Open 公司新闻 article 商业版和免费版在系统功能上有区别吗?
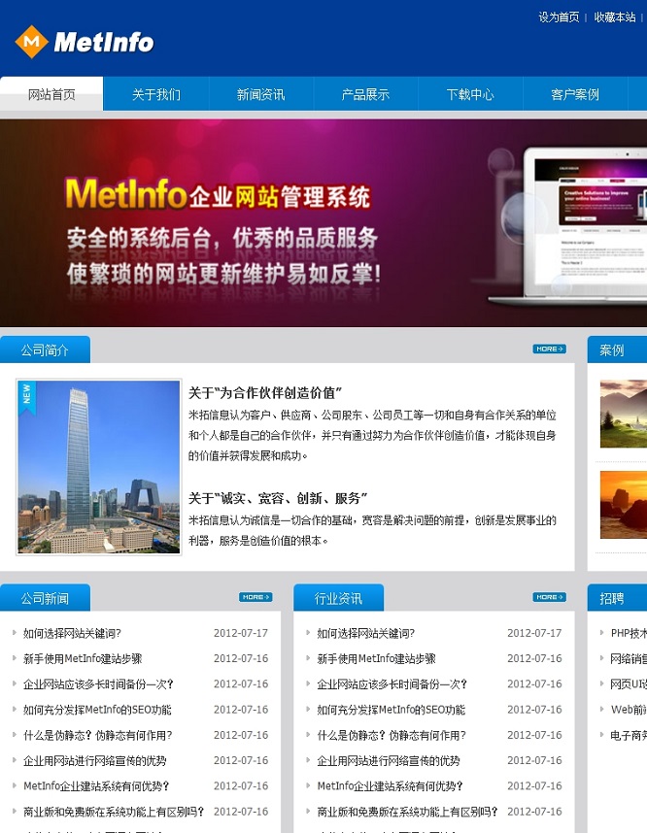Screen dimensions: 647x833 pos(114,812)
